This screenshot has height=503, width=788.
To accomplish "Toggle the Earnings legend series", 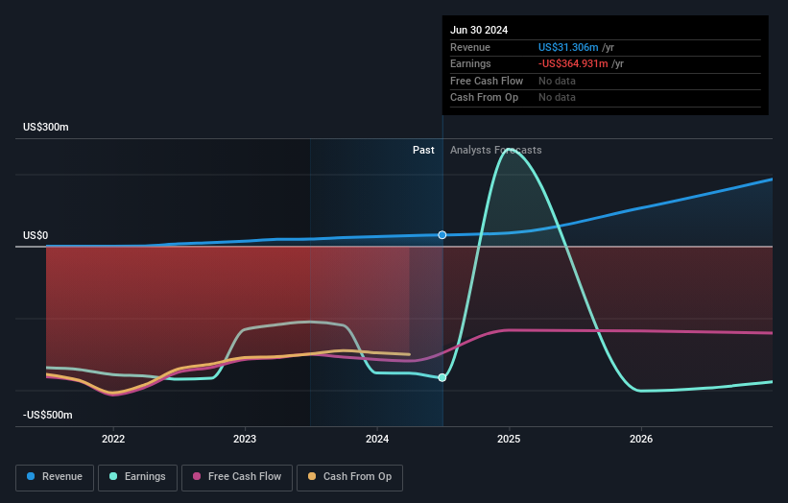I will 137,477.
